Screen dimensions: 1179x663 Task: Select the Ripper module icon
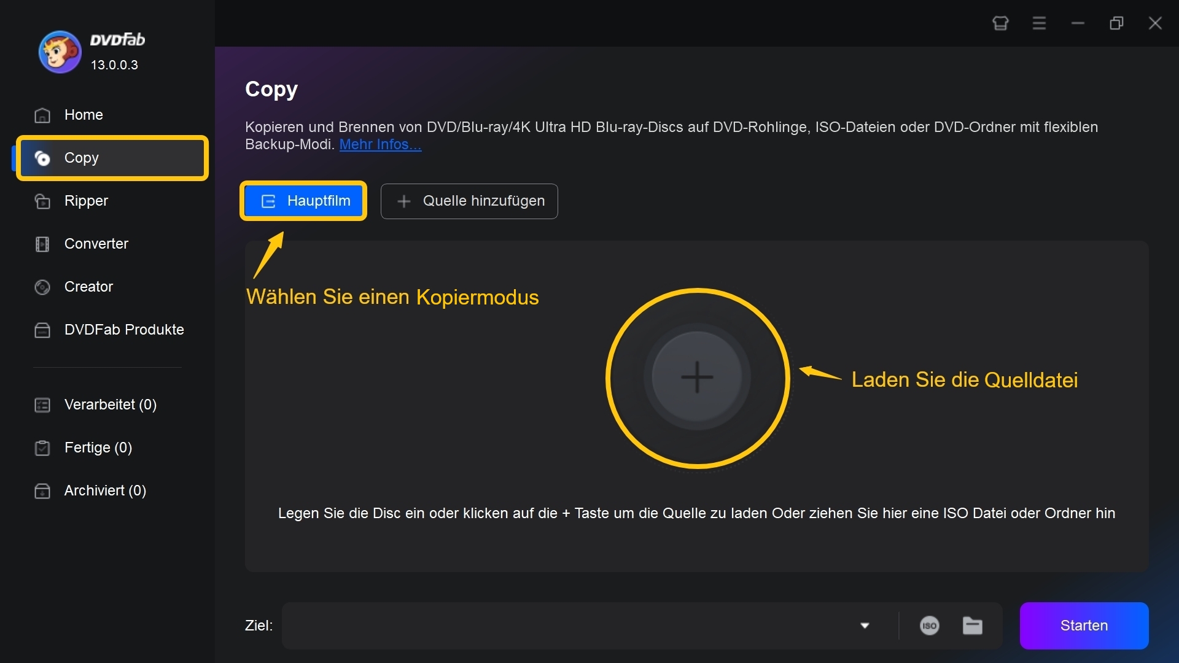pos(42,201)
